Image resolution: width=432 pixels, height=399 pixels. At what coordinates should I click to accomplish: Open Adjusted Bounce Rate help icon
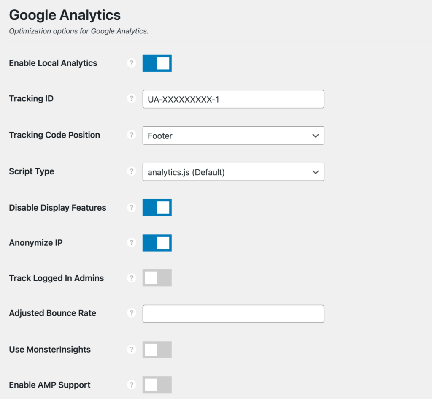coord(132,313)
